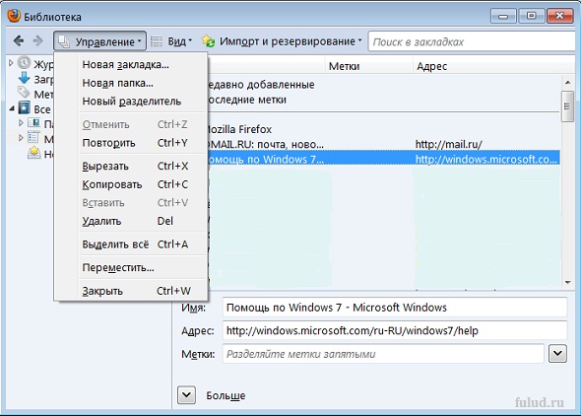Close the Library window
The height and width of the screenshot is (416, 581).
tap(559, 16)
